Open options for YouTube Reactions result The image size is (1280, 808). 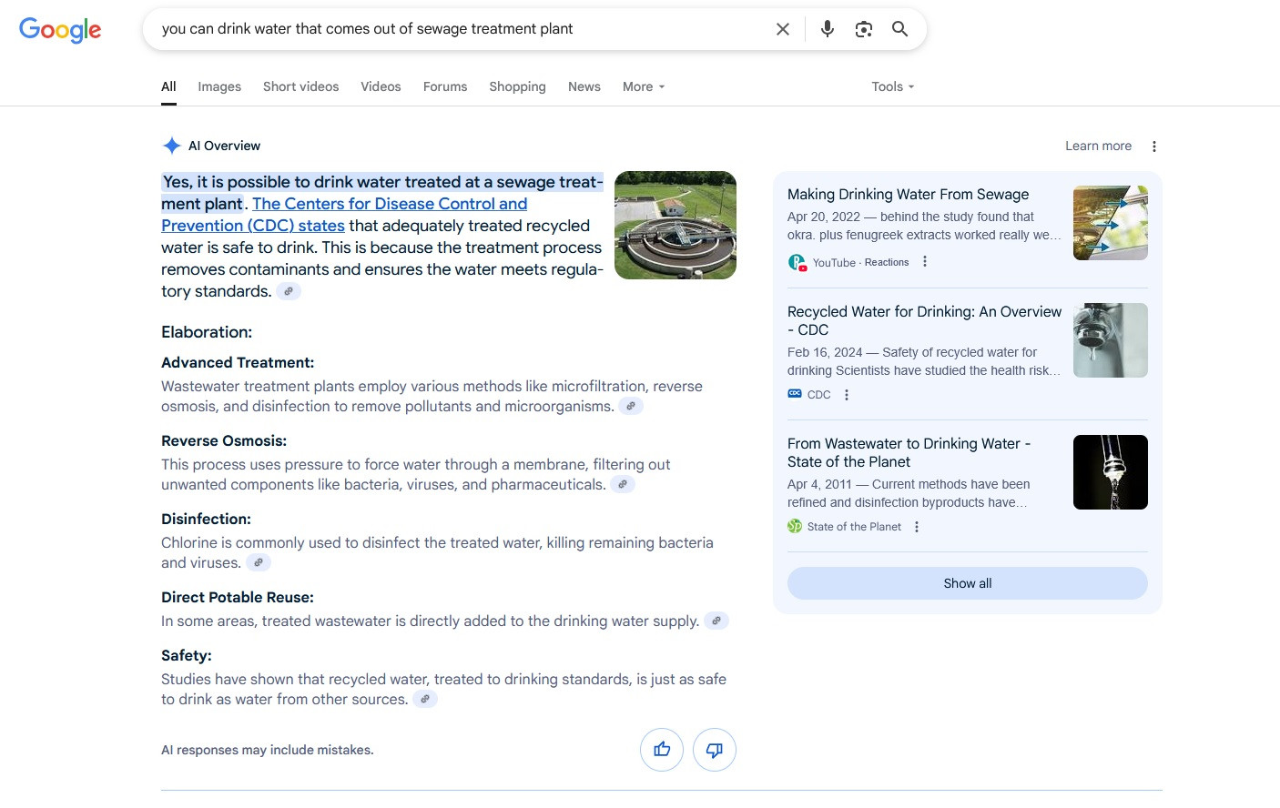pyautogui.click(x=925, y=262)
